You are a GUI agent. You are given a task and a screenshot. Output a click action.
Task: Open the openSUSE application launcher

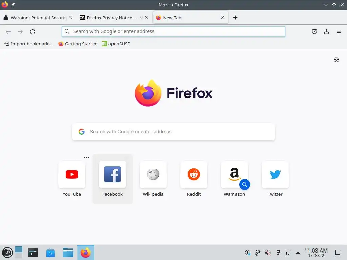7,253
